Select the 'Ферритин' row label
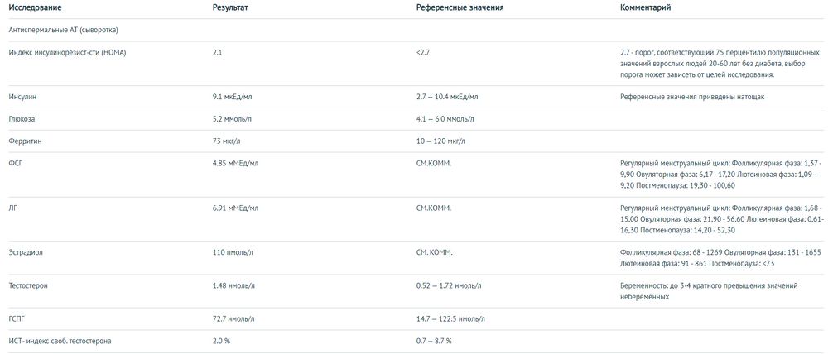 click(x=25, y=141)
